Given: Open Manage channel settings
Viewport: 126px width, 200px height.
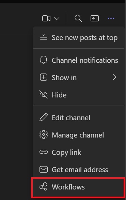Looking at the screenshot, I should pos(79,135).
